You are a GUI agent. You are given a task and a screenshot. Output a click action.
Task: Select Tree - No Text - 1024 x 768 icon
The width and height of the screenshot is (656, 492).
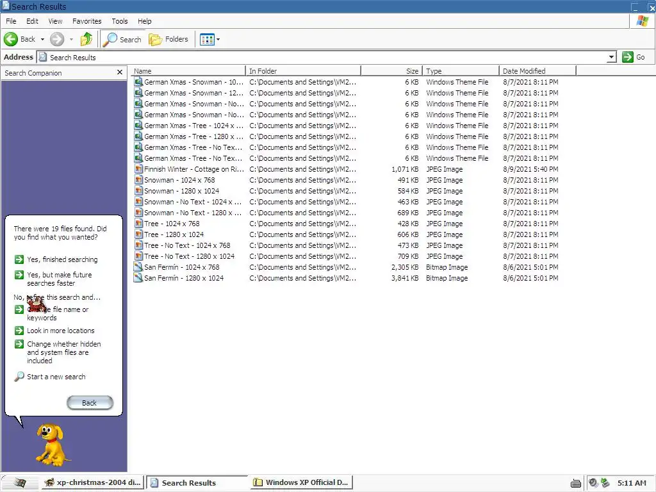[138, 245]
